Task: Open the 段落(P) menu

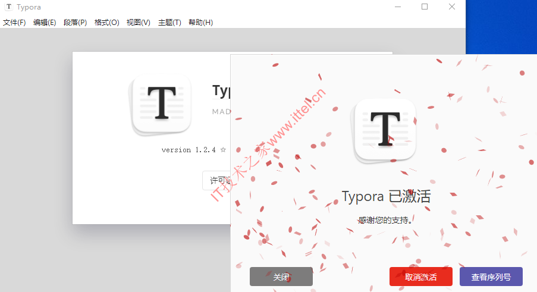Action: point(75,23)
